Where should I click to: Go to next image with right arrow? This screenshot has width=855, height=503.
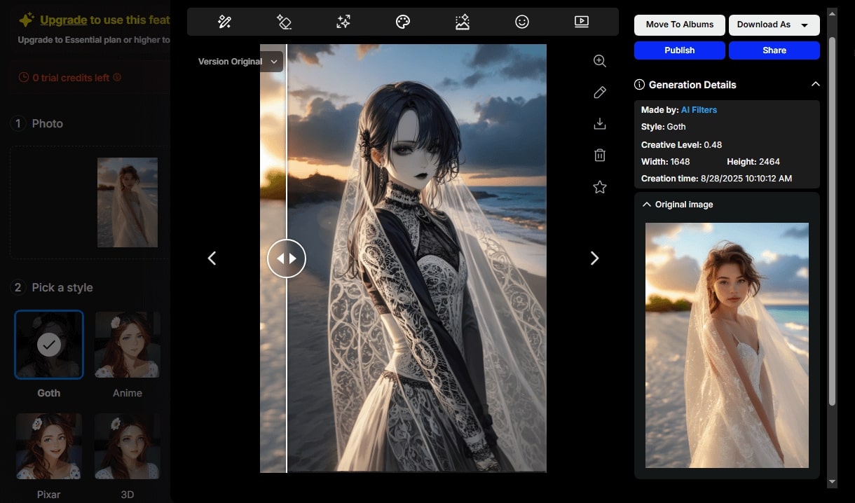594,259
